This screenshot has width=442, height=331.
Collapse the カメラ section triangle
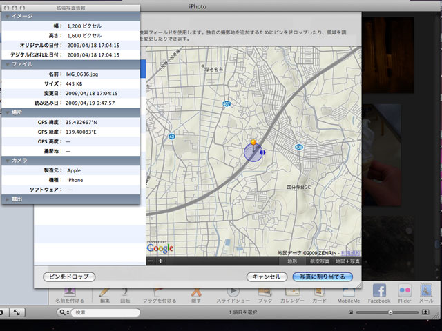[x=8, y=161]
